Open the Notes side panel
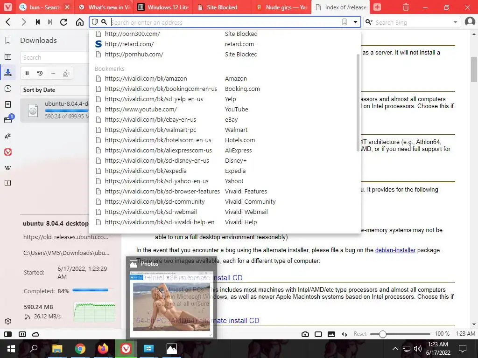478x358 pixels. (8, 104)
